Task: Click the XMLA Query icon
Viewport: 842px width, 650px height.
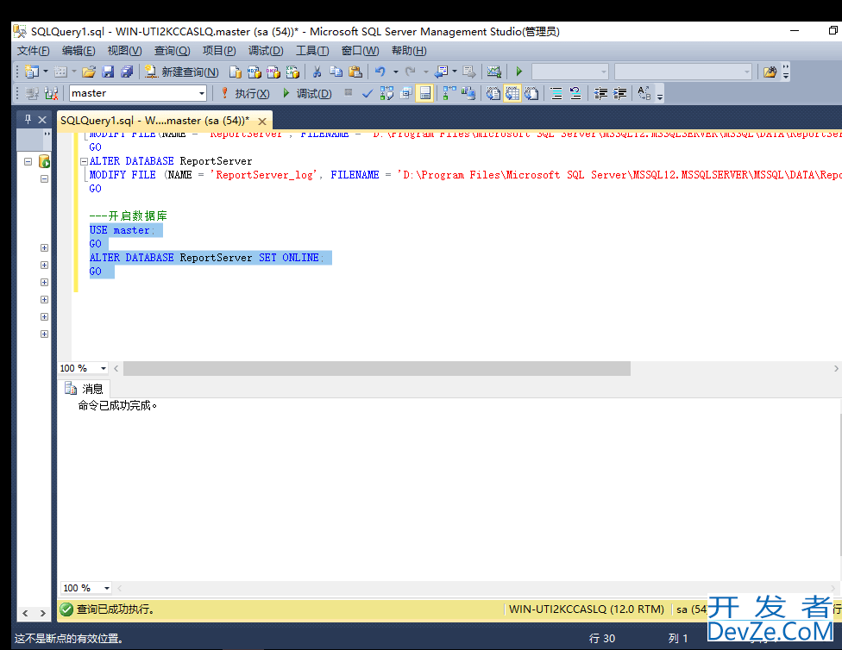Action: [x=292, y=72]
